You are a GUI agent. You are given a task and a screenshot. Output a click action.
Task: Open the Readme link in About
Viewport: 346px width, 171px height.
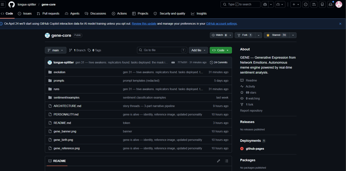click(249, 80)
